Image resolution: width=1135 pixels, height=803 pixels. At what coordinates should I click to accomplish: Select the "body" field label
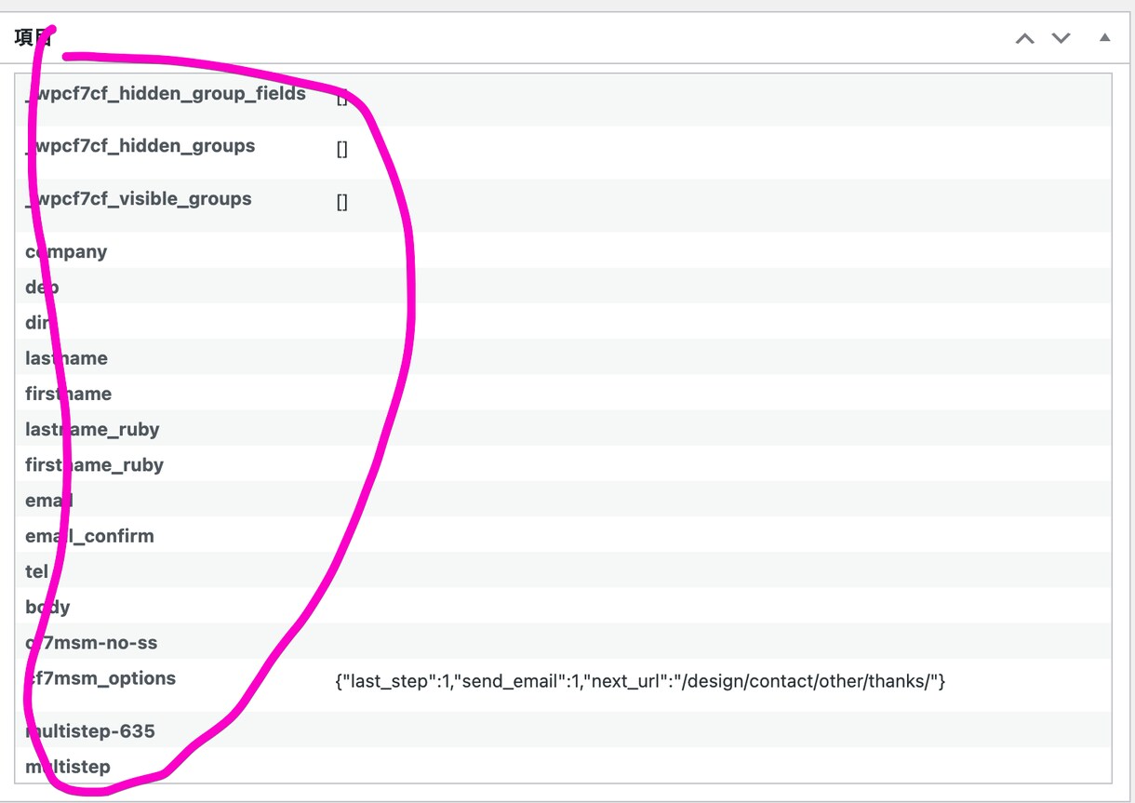(x=47, y=608)
